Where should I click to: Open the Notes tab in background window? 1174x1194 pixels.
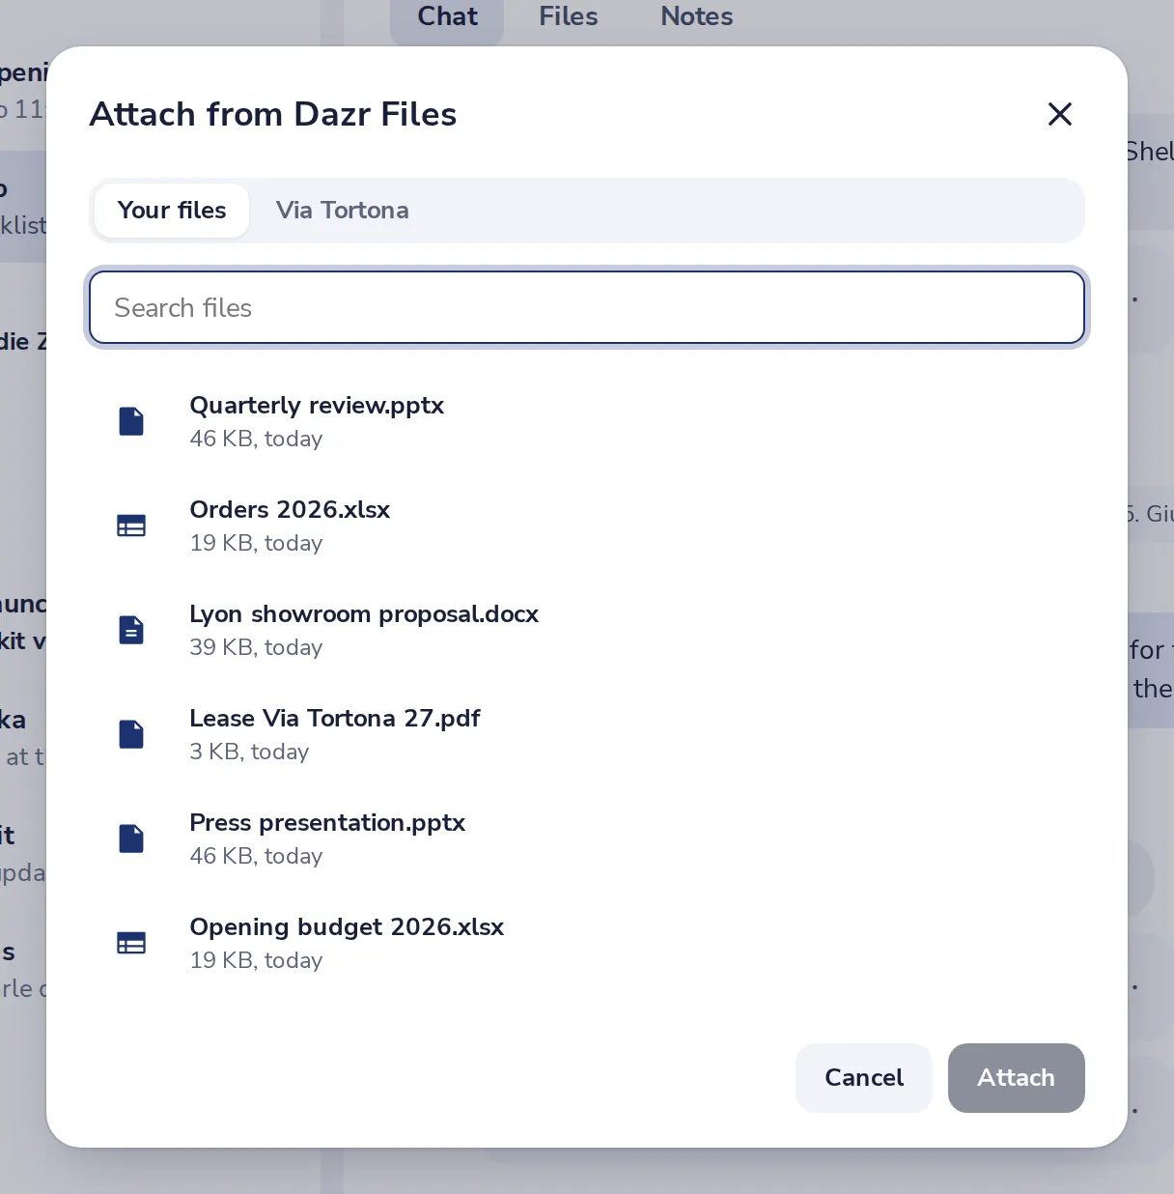coord(697,17)
